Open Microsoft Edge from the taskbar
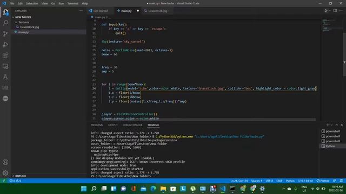The image size is (346, 194). [x=153, y=189]
